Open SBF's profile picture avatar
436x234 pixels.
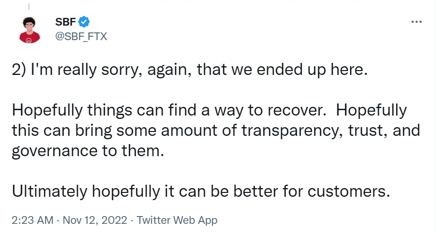[29, 29]
